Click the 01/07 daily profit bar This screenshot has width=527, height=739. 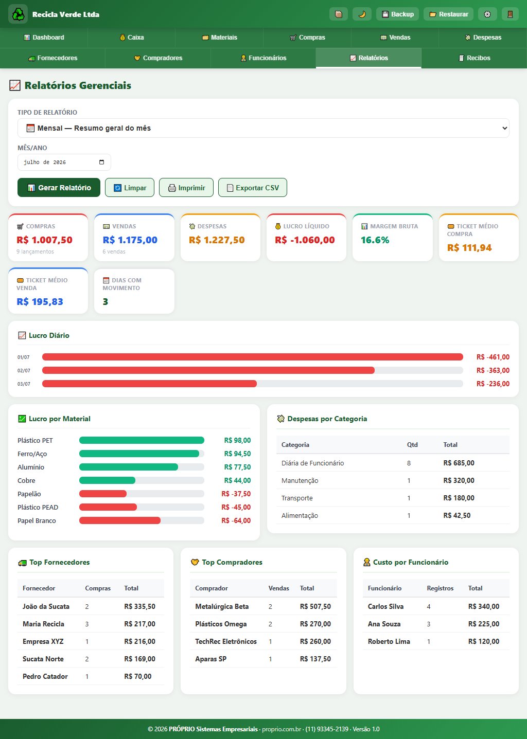(x=253, y=357)
